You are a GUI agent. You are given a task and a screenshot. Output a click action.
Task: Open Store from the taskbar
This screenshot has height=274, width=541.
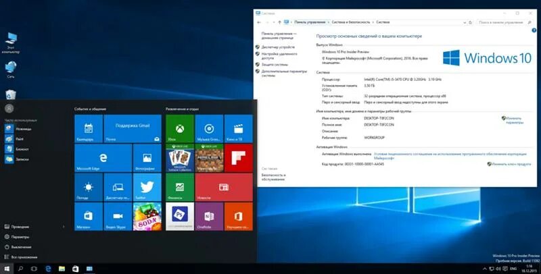click(76, 269)
